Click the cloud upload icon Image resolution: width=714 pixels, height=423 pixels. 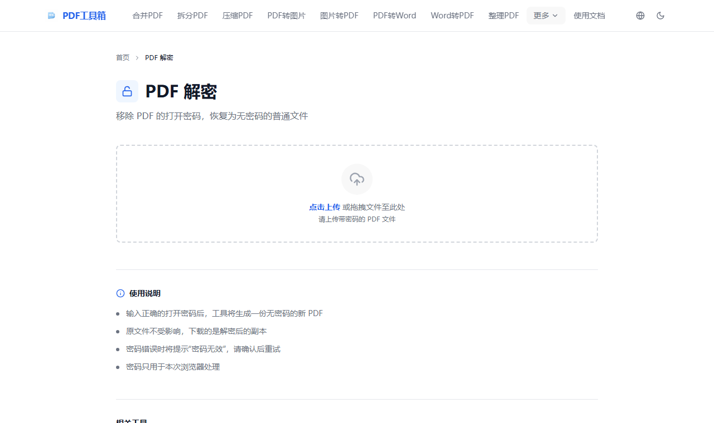point(357,179)
